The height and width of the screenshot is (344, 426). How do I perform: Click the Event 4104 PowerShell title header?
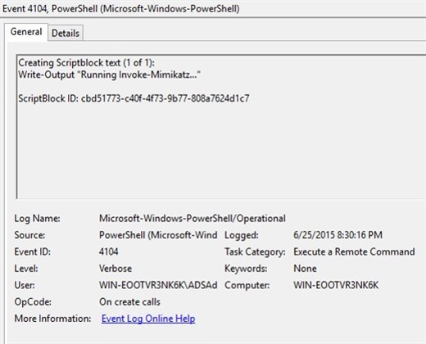pyautogui.click(x=121, y=8)
